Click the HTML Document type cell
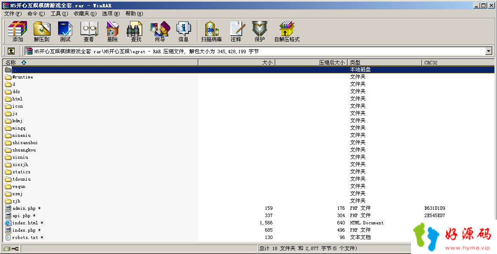The image size is (497, 254). tap(367, 223)
